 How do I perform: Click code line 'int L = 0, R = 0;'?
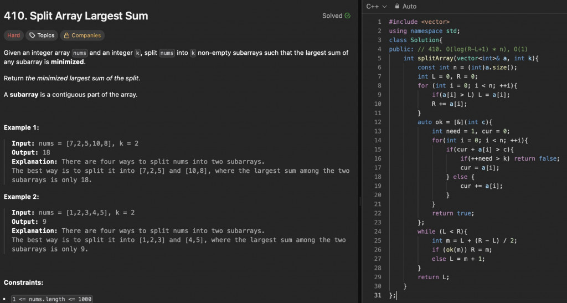click(x=447, y=76)
